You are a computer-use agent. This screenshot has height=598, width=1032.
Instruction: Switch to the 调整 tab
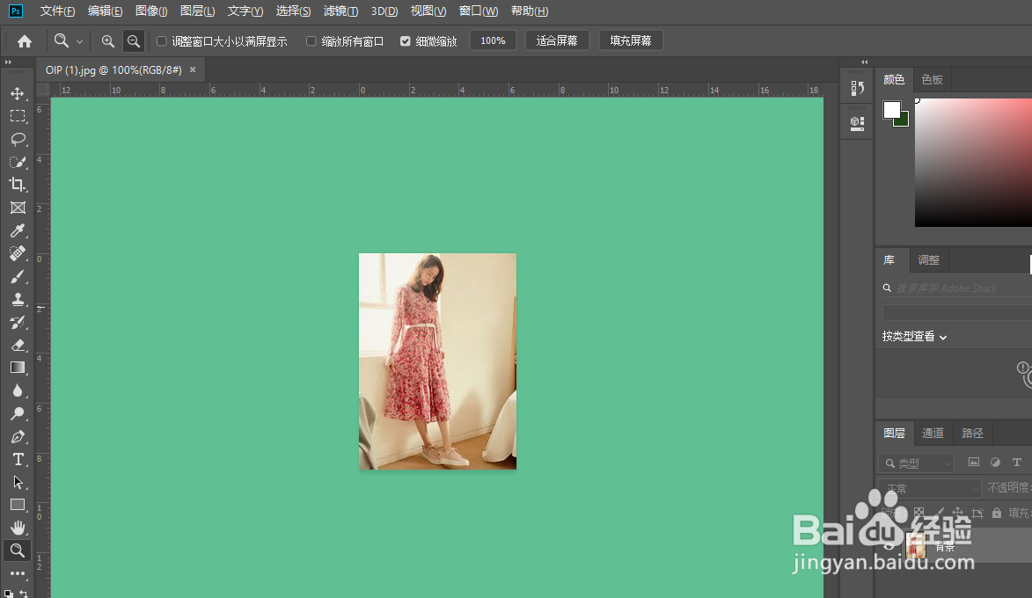(929, 259)
